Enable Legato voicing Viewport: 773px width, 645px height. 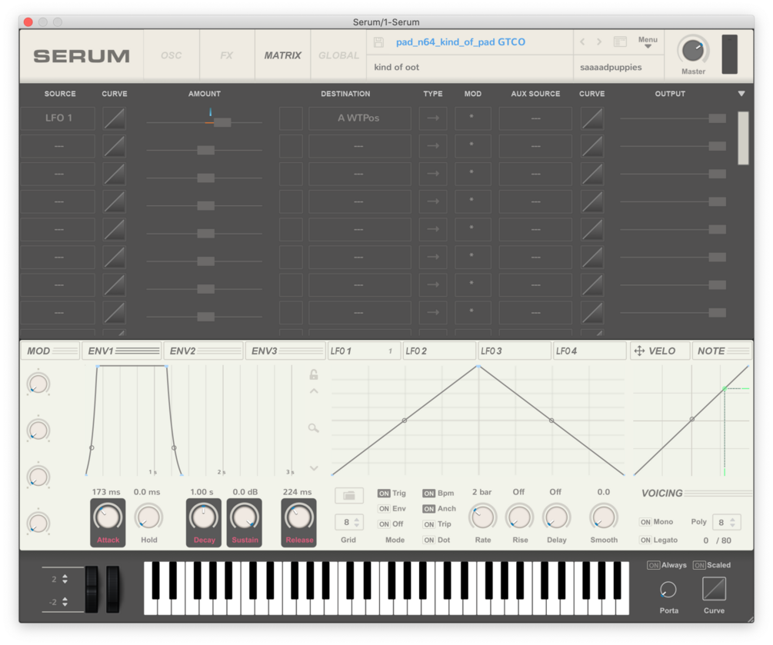(645, 540)
